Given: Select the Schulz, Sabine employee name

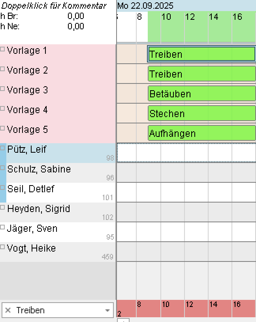Looking at the screenshot, I should (x=39, y=169).
